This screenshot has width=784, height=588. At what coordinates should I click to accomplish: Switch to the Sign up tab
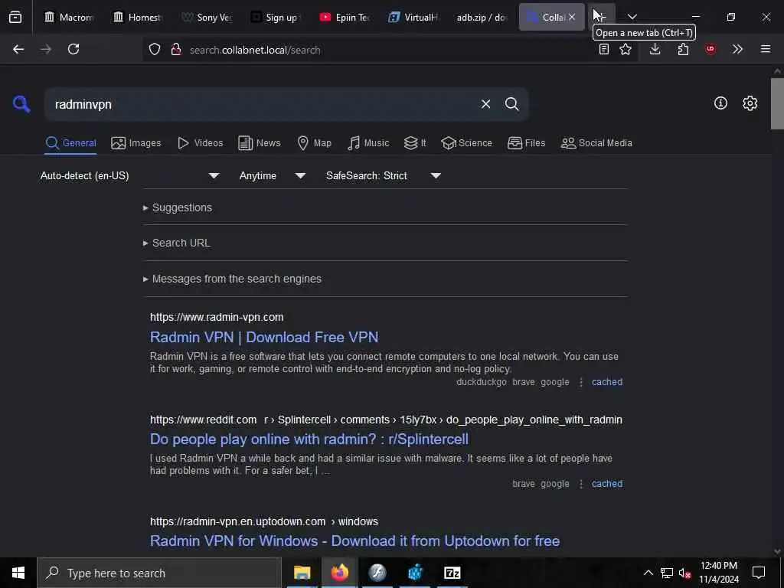coord(276,17)
